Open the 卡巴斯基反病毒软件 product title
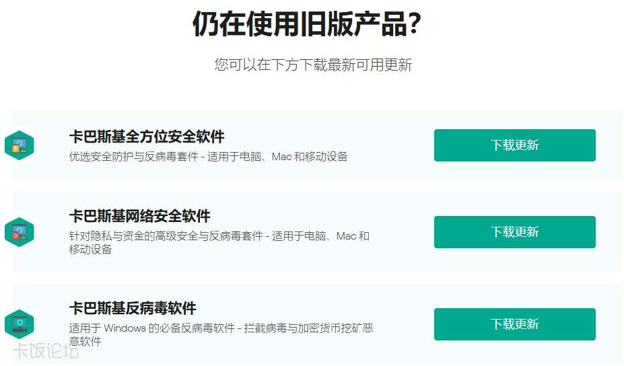 click(x=133, y=308)
